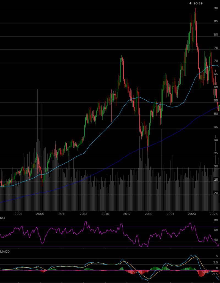Click the 80 level label in RSI panel
This screenshot has height=283, width=220.
pos(216,220)
